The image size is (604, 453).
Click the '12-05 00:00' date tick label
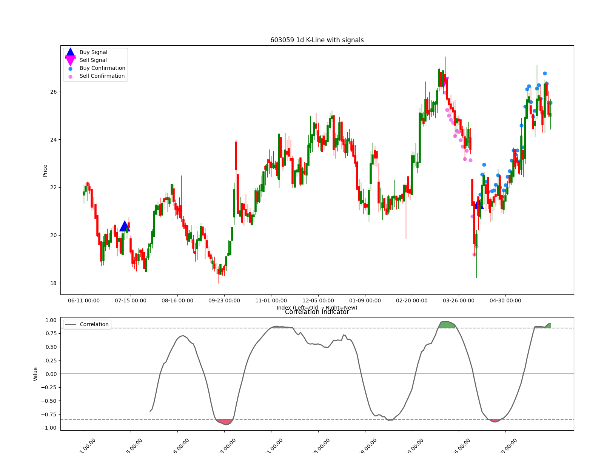(x=318, y=301)
